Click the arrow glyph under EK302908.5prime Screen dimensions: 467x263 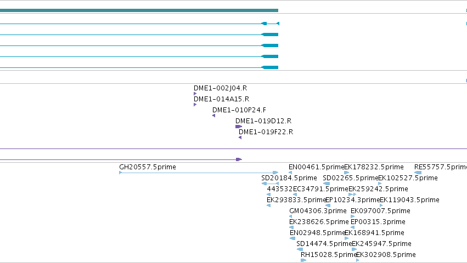pos(358,260)
